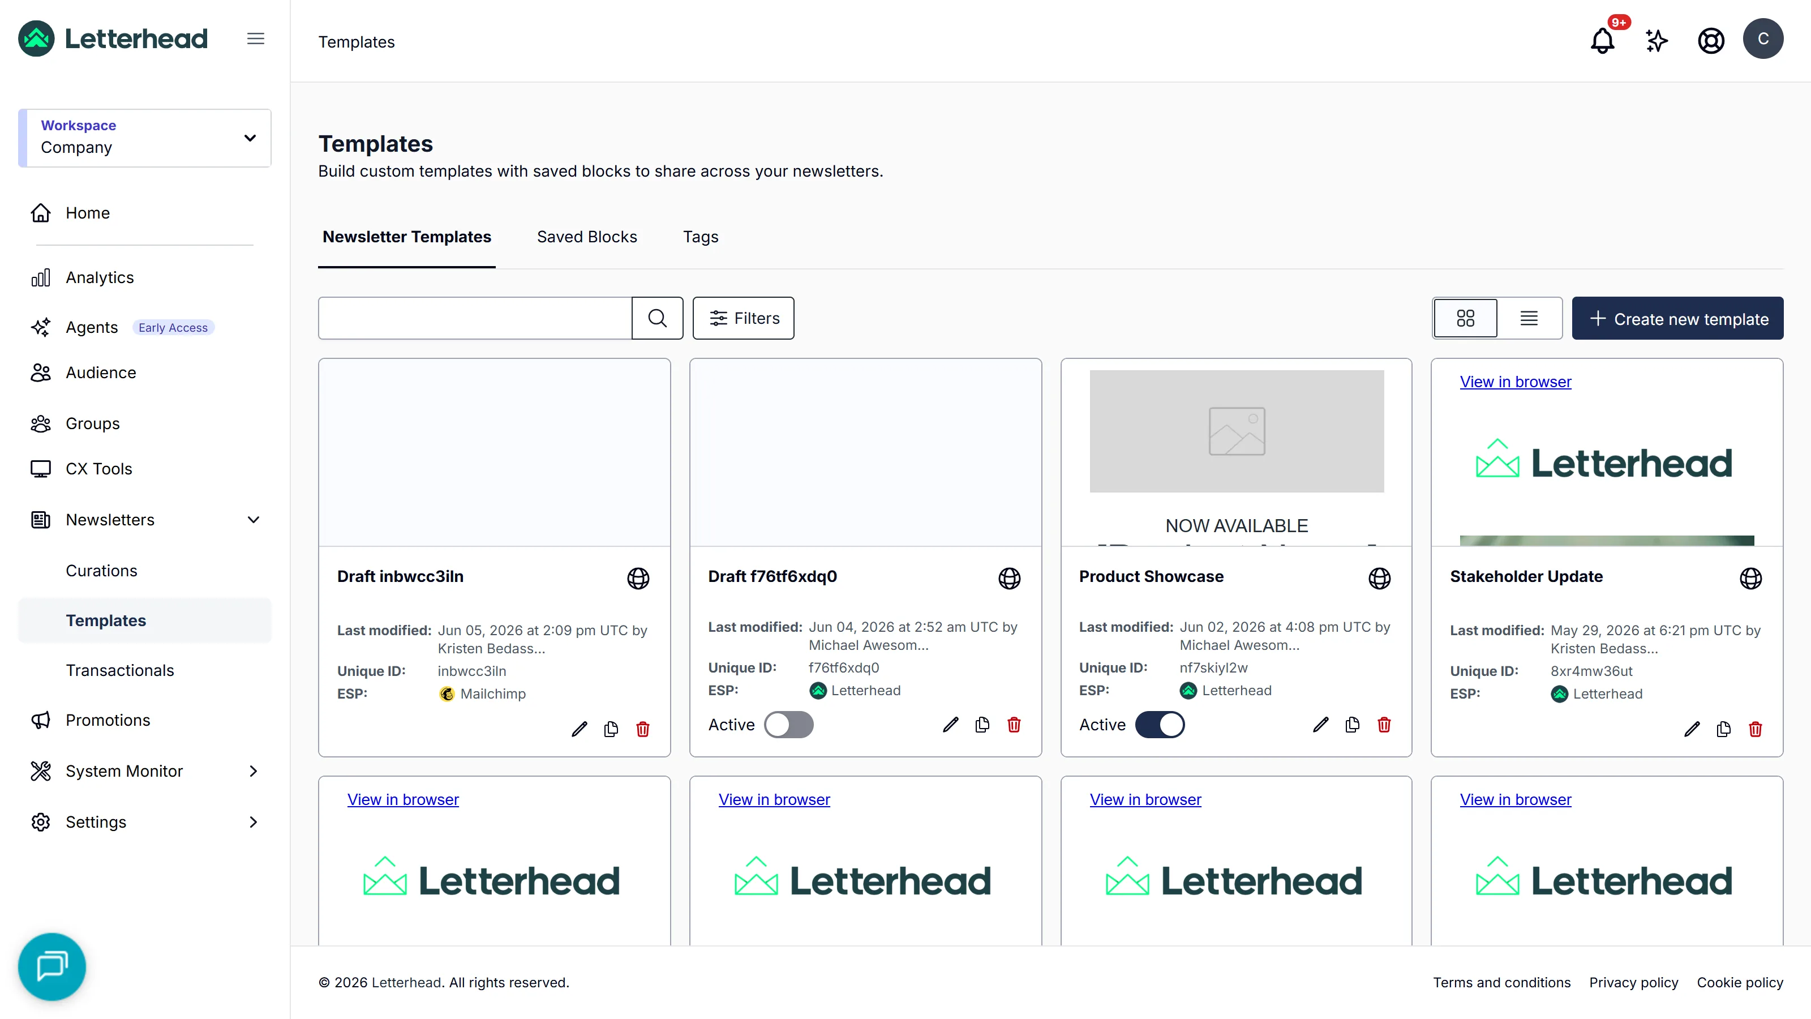Open Stakeholder Update template thumbnail

point(1607,452)
